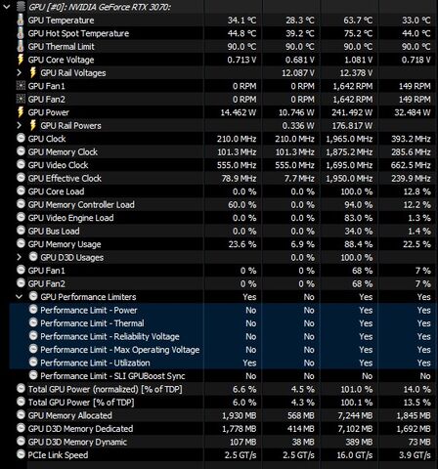Click the GPU Memory Allocated icon
Viewport: 438px width, 469px height.
point(21,415)
